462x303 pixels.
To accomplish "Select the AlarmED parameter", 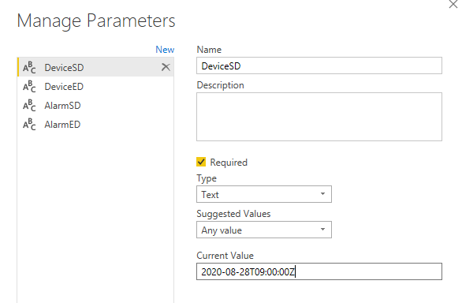I will click(x=95, y=125).
